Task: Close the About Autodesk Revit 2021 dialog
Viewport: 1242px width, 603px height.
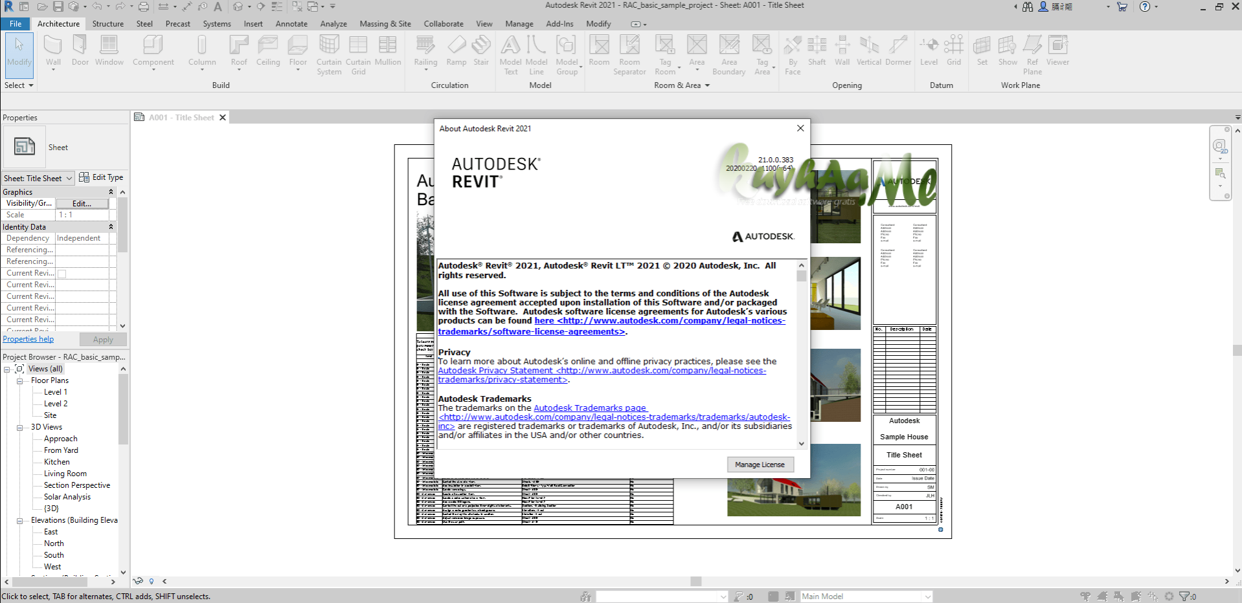Action: (800, 128)
